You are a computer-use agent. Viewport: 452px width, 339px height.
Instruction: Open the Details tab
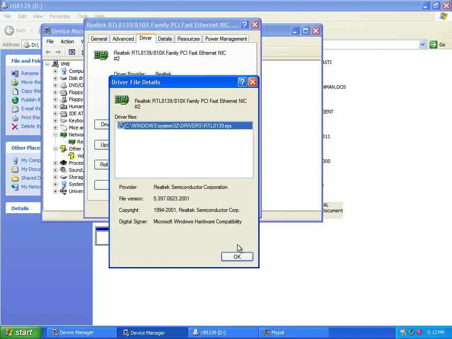pos(165,39)
